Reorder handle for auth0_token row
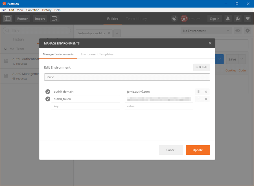 (198, 99)
